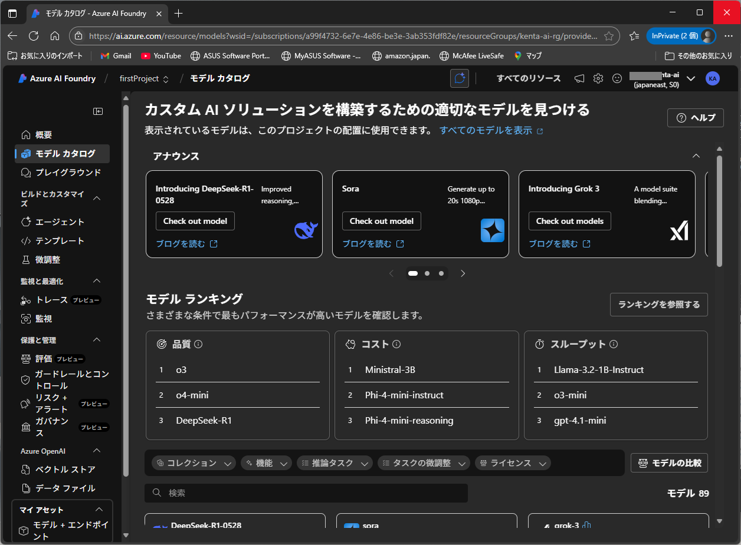Open the 推論タスク filter dropdown
The height and width of the screenshot is (545, 741).
(335, 463)
